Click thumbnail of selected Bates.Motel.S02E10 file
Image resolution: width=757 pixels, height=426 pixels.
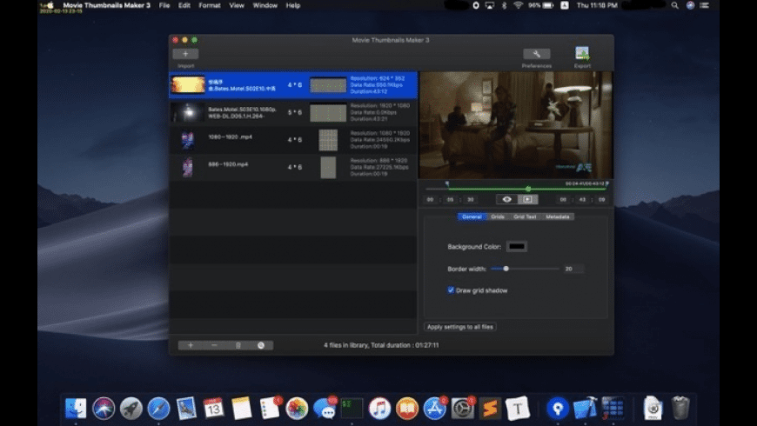(188, 85)
